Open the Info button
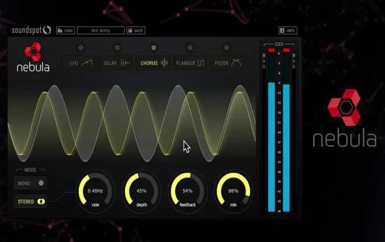 288,30
